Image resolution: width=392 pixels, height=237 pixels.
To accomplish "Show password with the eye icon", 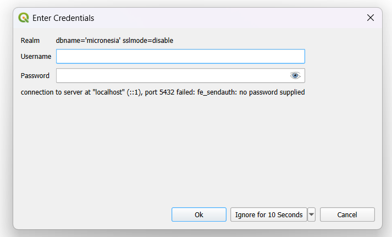I will [295, 76].
